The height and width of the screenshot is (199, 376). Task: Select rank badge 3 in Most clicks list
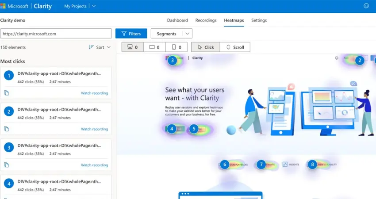click(9, 147)
